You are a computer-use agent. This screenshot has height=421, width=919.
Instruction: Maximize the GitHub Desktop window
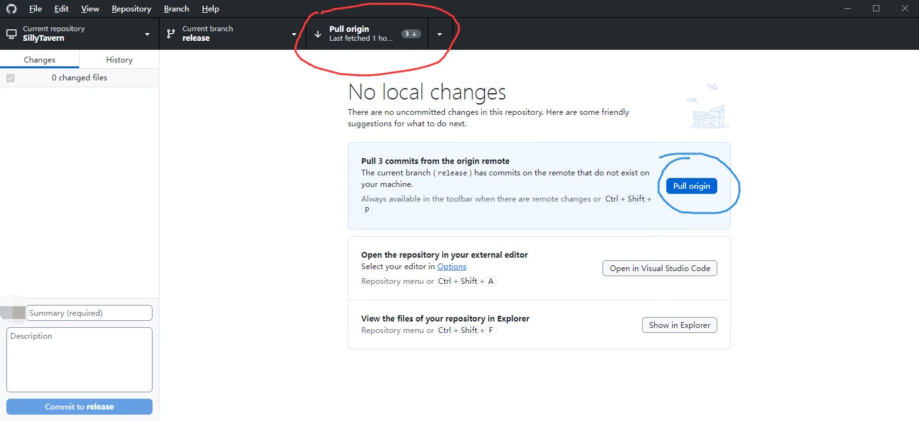click(x=876, y=8)
